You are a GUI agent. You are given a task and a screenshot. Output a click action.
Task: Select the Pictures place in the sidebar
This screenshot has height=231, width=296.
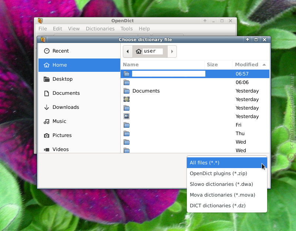(x=79, y=135)
